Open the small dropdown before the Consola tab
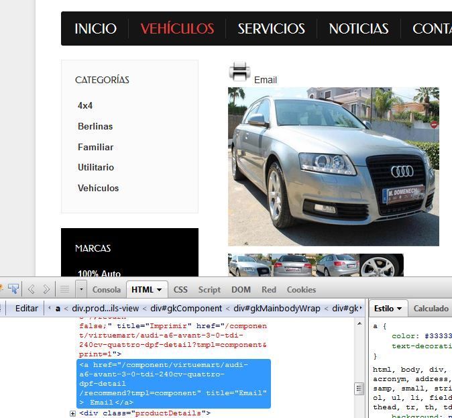The width and height of the screenshot is (452, 418). point(81,289)
